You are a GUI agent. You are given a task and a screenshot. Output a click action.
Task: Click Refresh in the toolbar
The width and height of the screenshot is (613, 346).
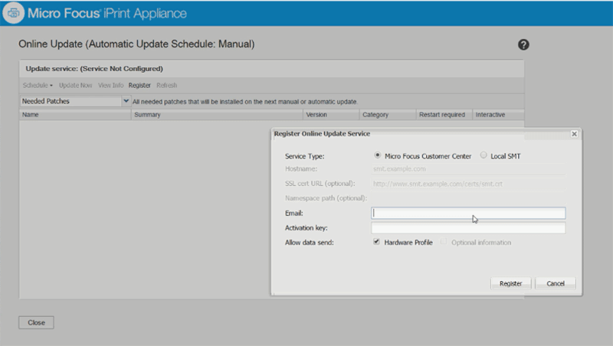click(167, 85)
